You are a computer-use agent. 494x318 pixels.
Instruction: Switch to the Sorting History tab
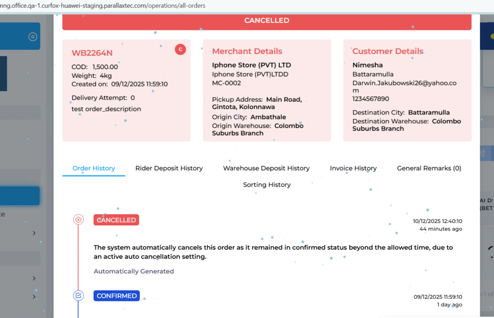tap(267, 185)
